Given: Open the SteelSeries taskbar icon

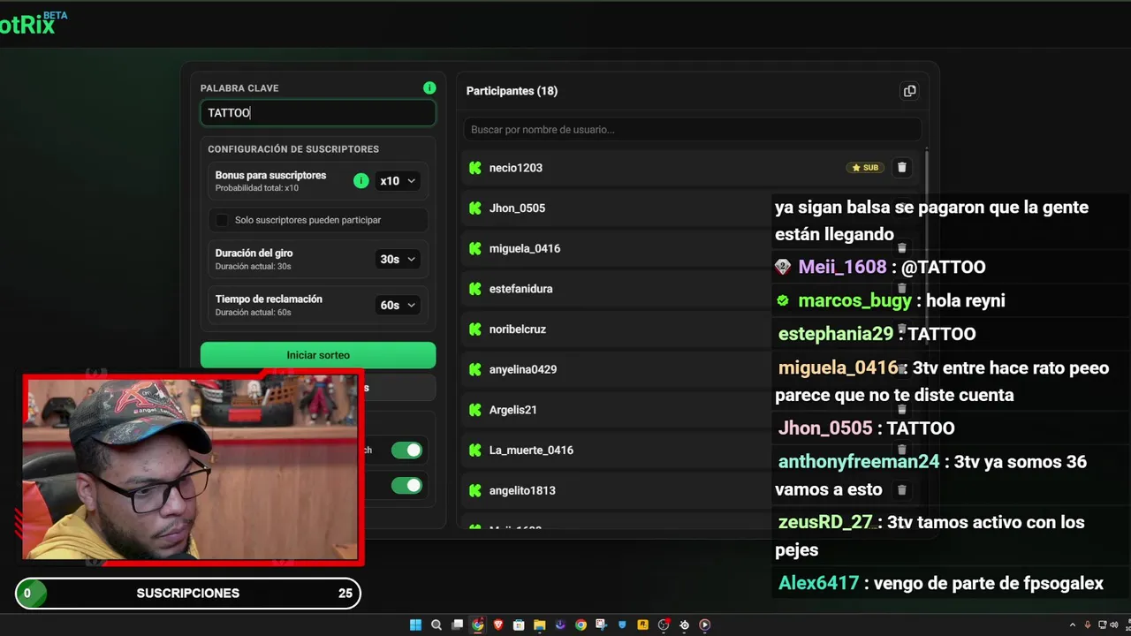Looking at the screenshot, I should pos(684,625).
